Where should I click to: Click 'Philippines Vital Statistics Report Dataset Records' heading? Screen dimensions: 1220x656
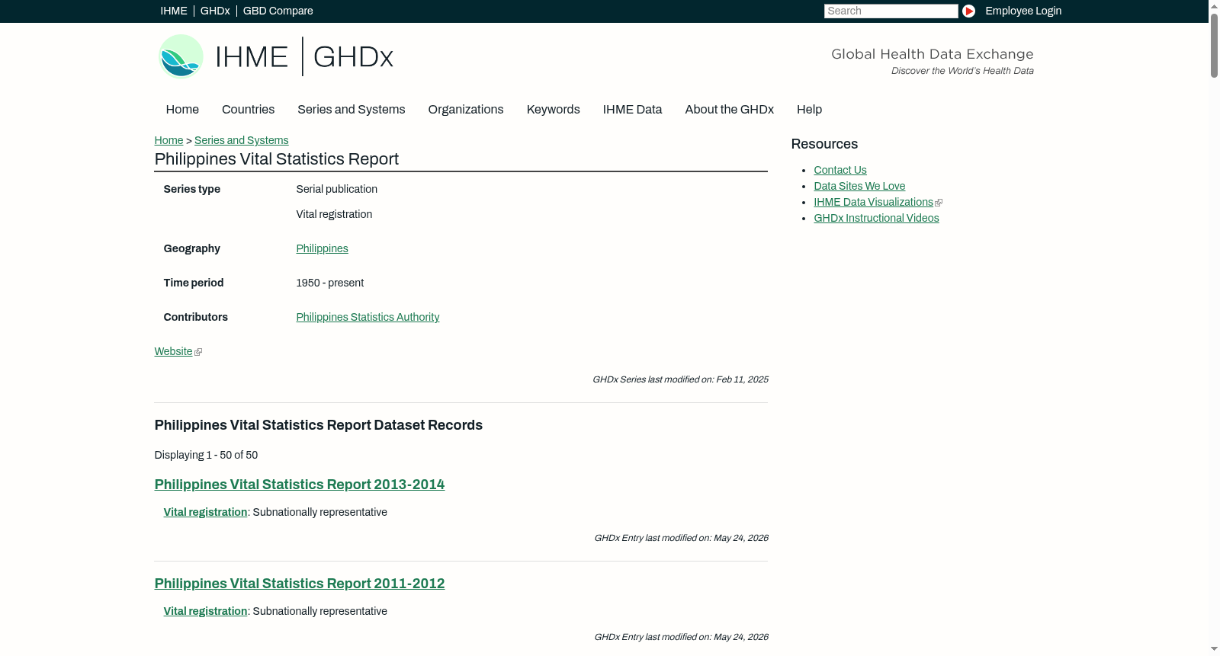[318, 425]
